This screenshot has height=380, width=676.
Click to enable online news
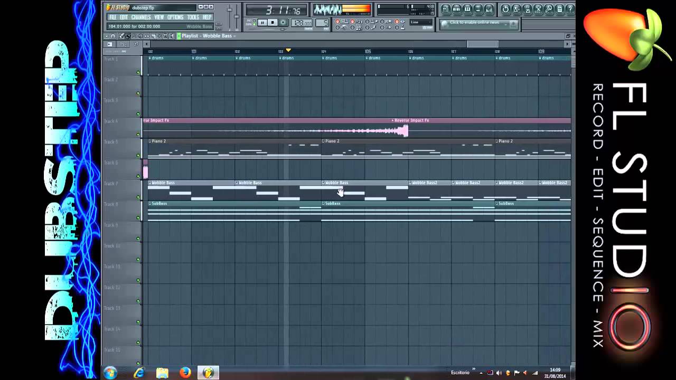pos(474,22)
